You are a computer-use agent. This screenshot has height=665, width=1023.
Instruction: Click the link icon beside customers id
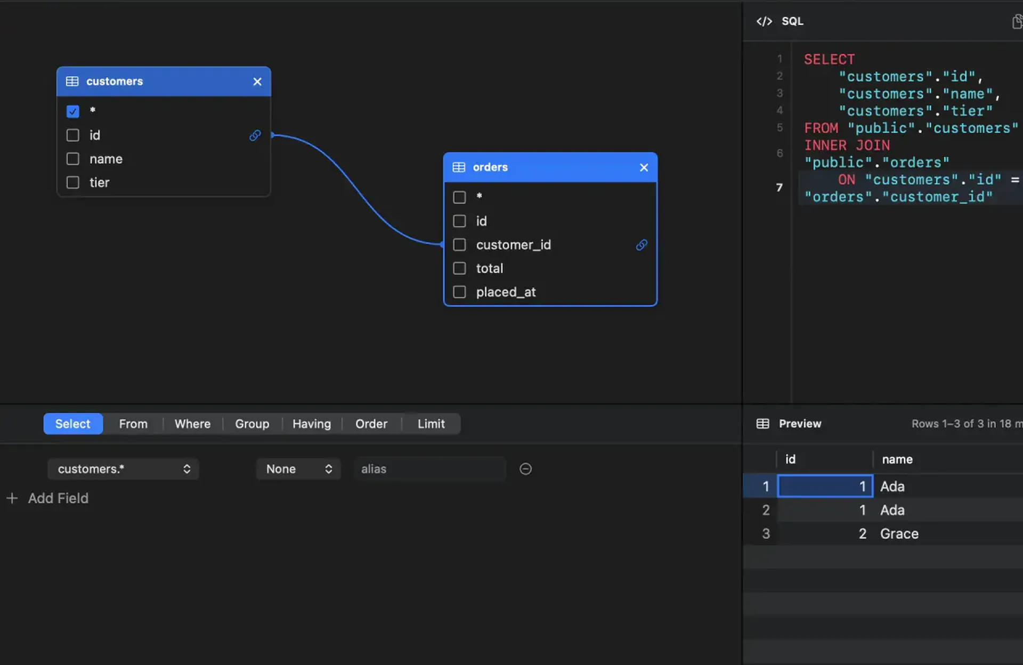pyautogui.click(x=255, y=135)
